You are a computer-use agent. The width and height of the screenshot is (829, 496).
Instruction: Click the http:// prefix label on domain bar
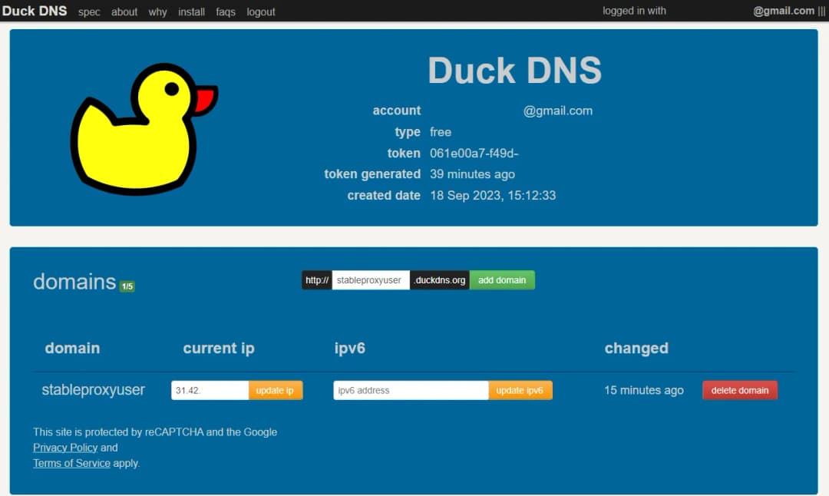pos(316,279)
